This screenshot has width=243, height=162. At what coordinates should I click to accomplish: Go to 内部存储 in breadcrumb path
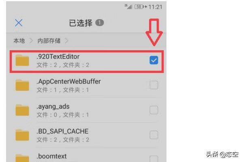click(49, 41)
